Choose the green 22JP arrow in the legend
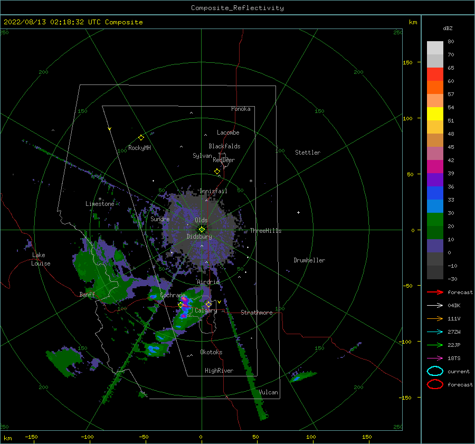Screen dimensions: 475x444 point(435,345)
